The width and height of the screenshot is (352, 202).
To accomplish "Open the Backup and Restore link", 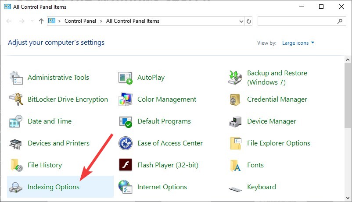I will [277, 78].
